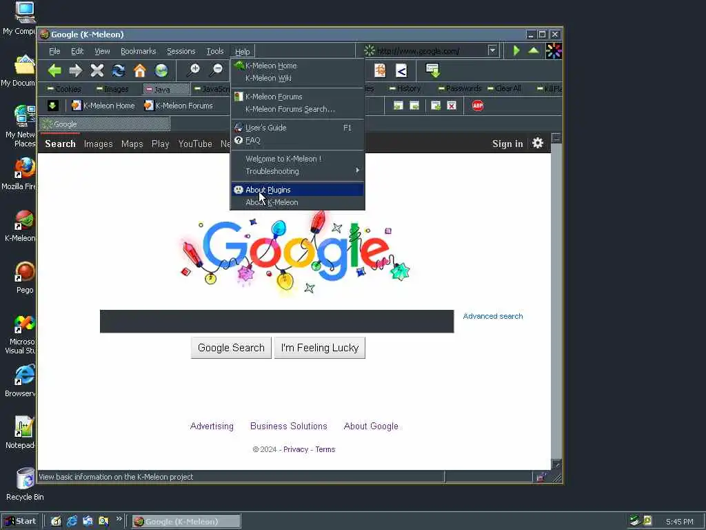Go forward with the gray right arrow
Viewport: 706px width, 530px height.
(76, 70)
